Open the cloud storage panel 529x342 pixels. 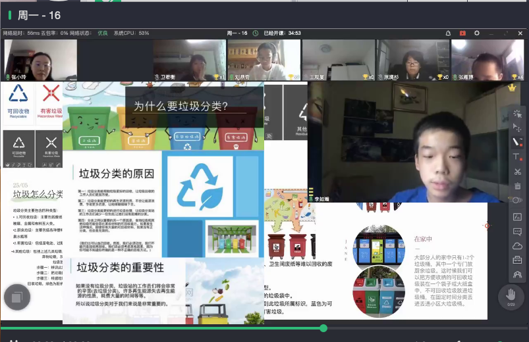coord(517,245)
